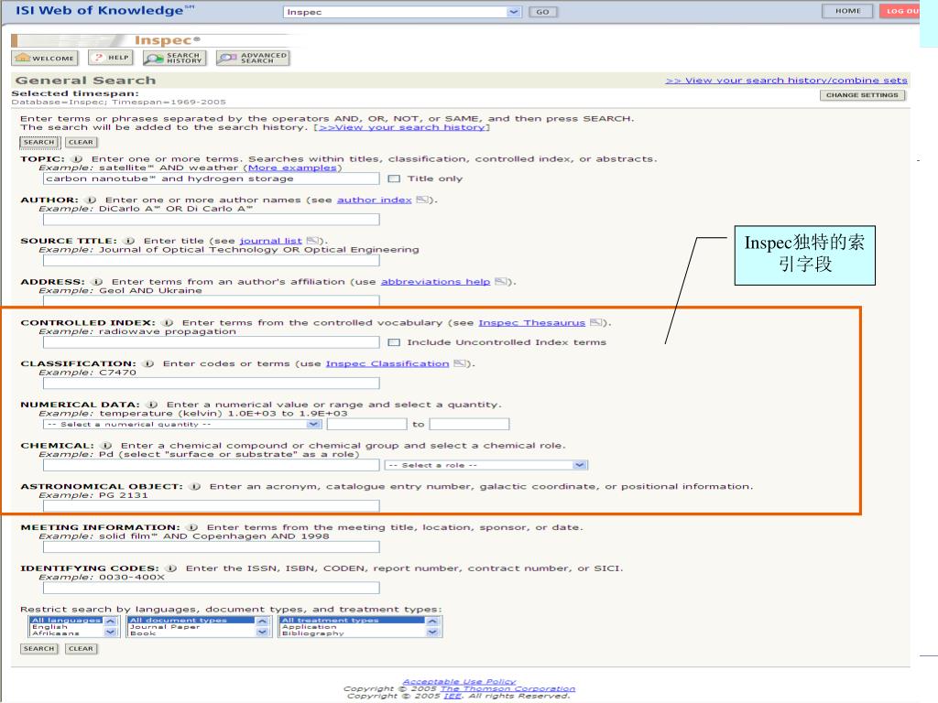Click the NUMERICAL DATA info icon
The height and width of the screenshot is (703, 938).
tap(153, 405)
